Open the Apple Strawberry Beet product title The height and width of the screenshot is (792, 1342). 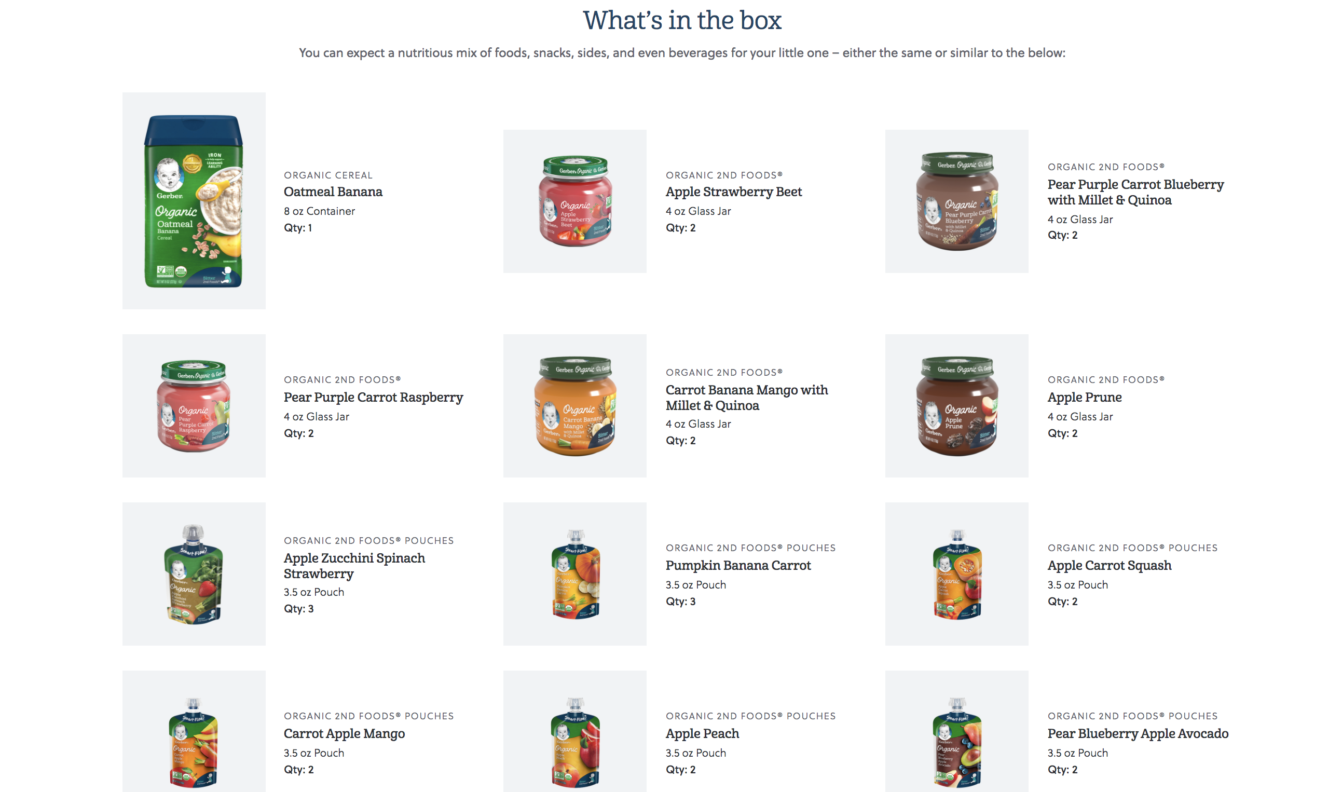(x=733, y=192)
